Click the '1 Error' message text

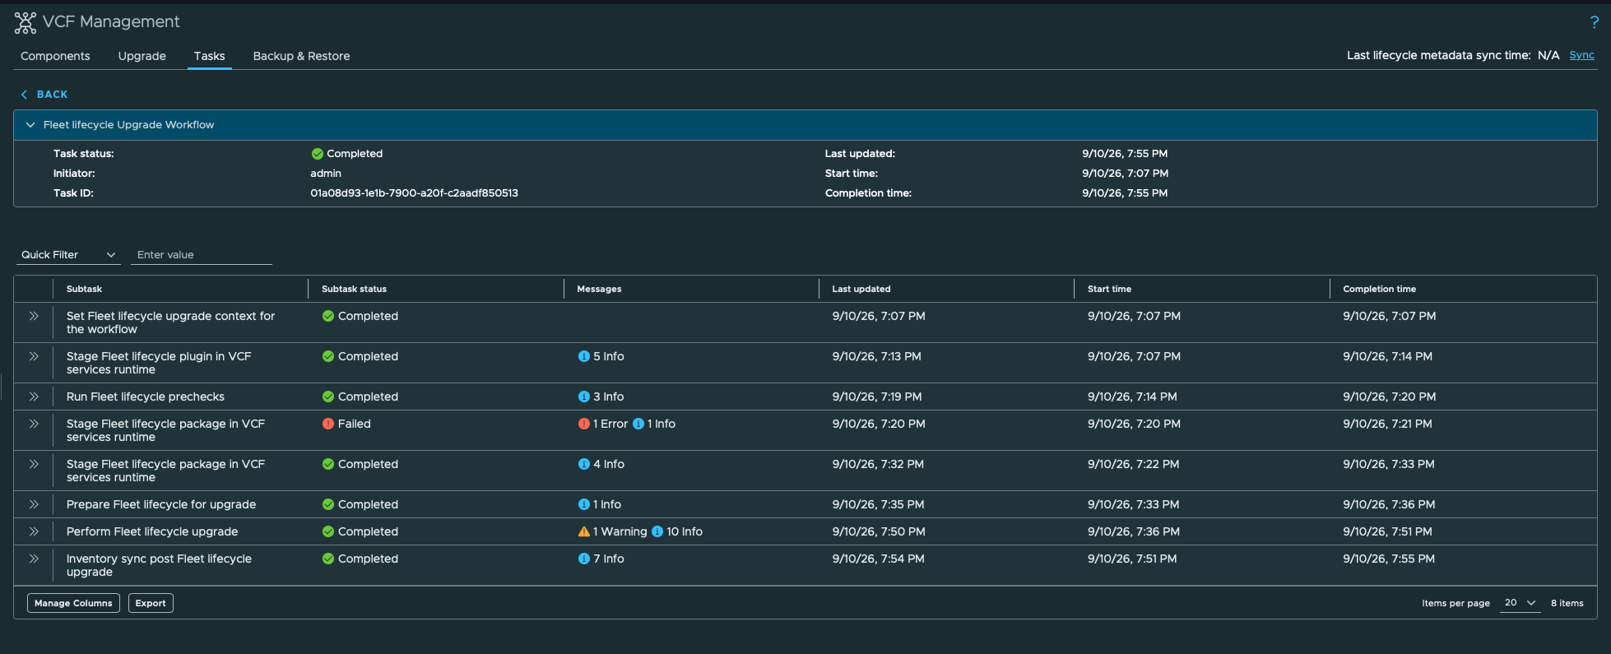point(611,424)
